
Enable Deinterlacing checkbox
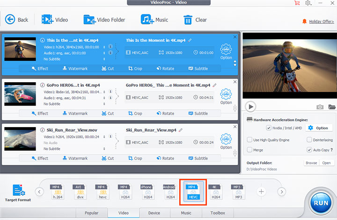pos(309,140)
